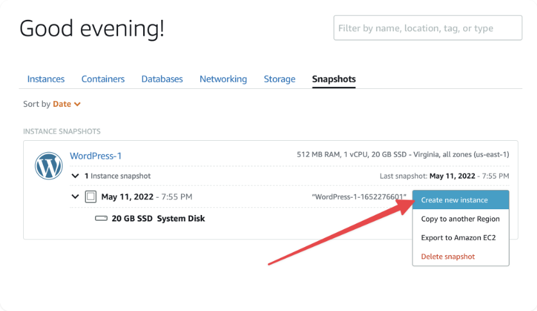Click the INSTANCE SNAPSHOTS heading
The width and height of the screenshot is (537, 311).
pyautogui.click(x=62, y=132)
